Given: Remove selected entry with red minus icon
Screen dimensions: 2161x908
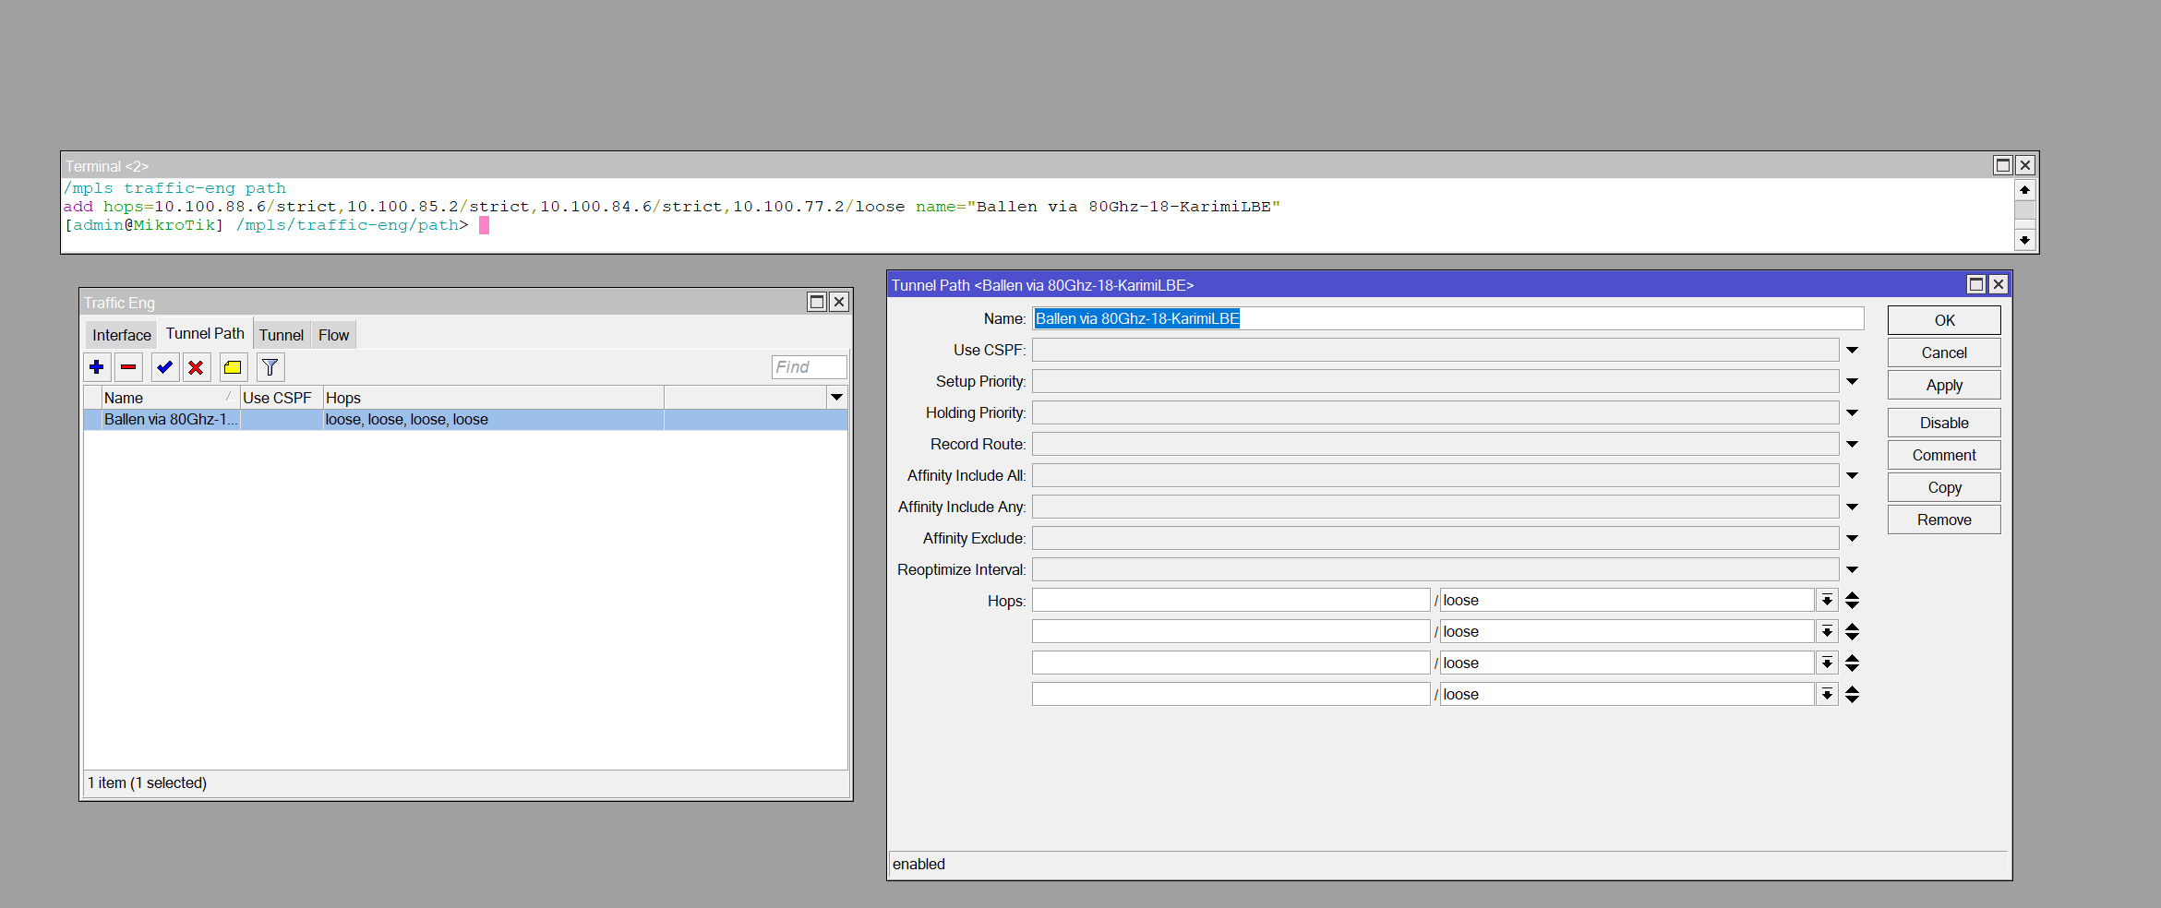Looking at the screenshot, I should pyautogui.click(x=128, y=367).
